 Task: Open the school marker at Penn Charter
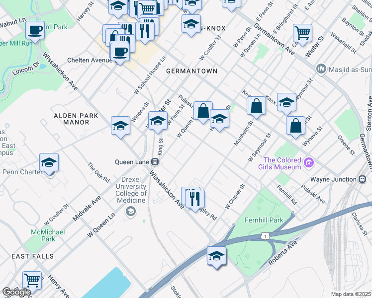coord(49,164)
